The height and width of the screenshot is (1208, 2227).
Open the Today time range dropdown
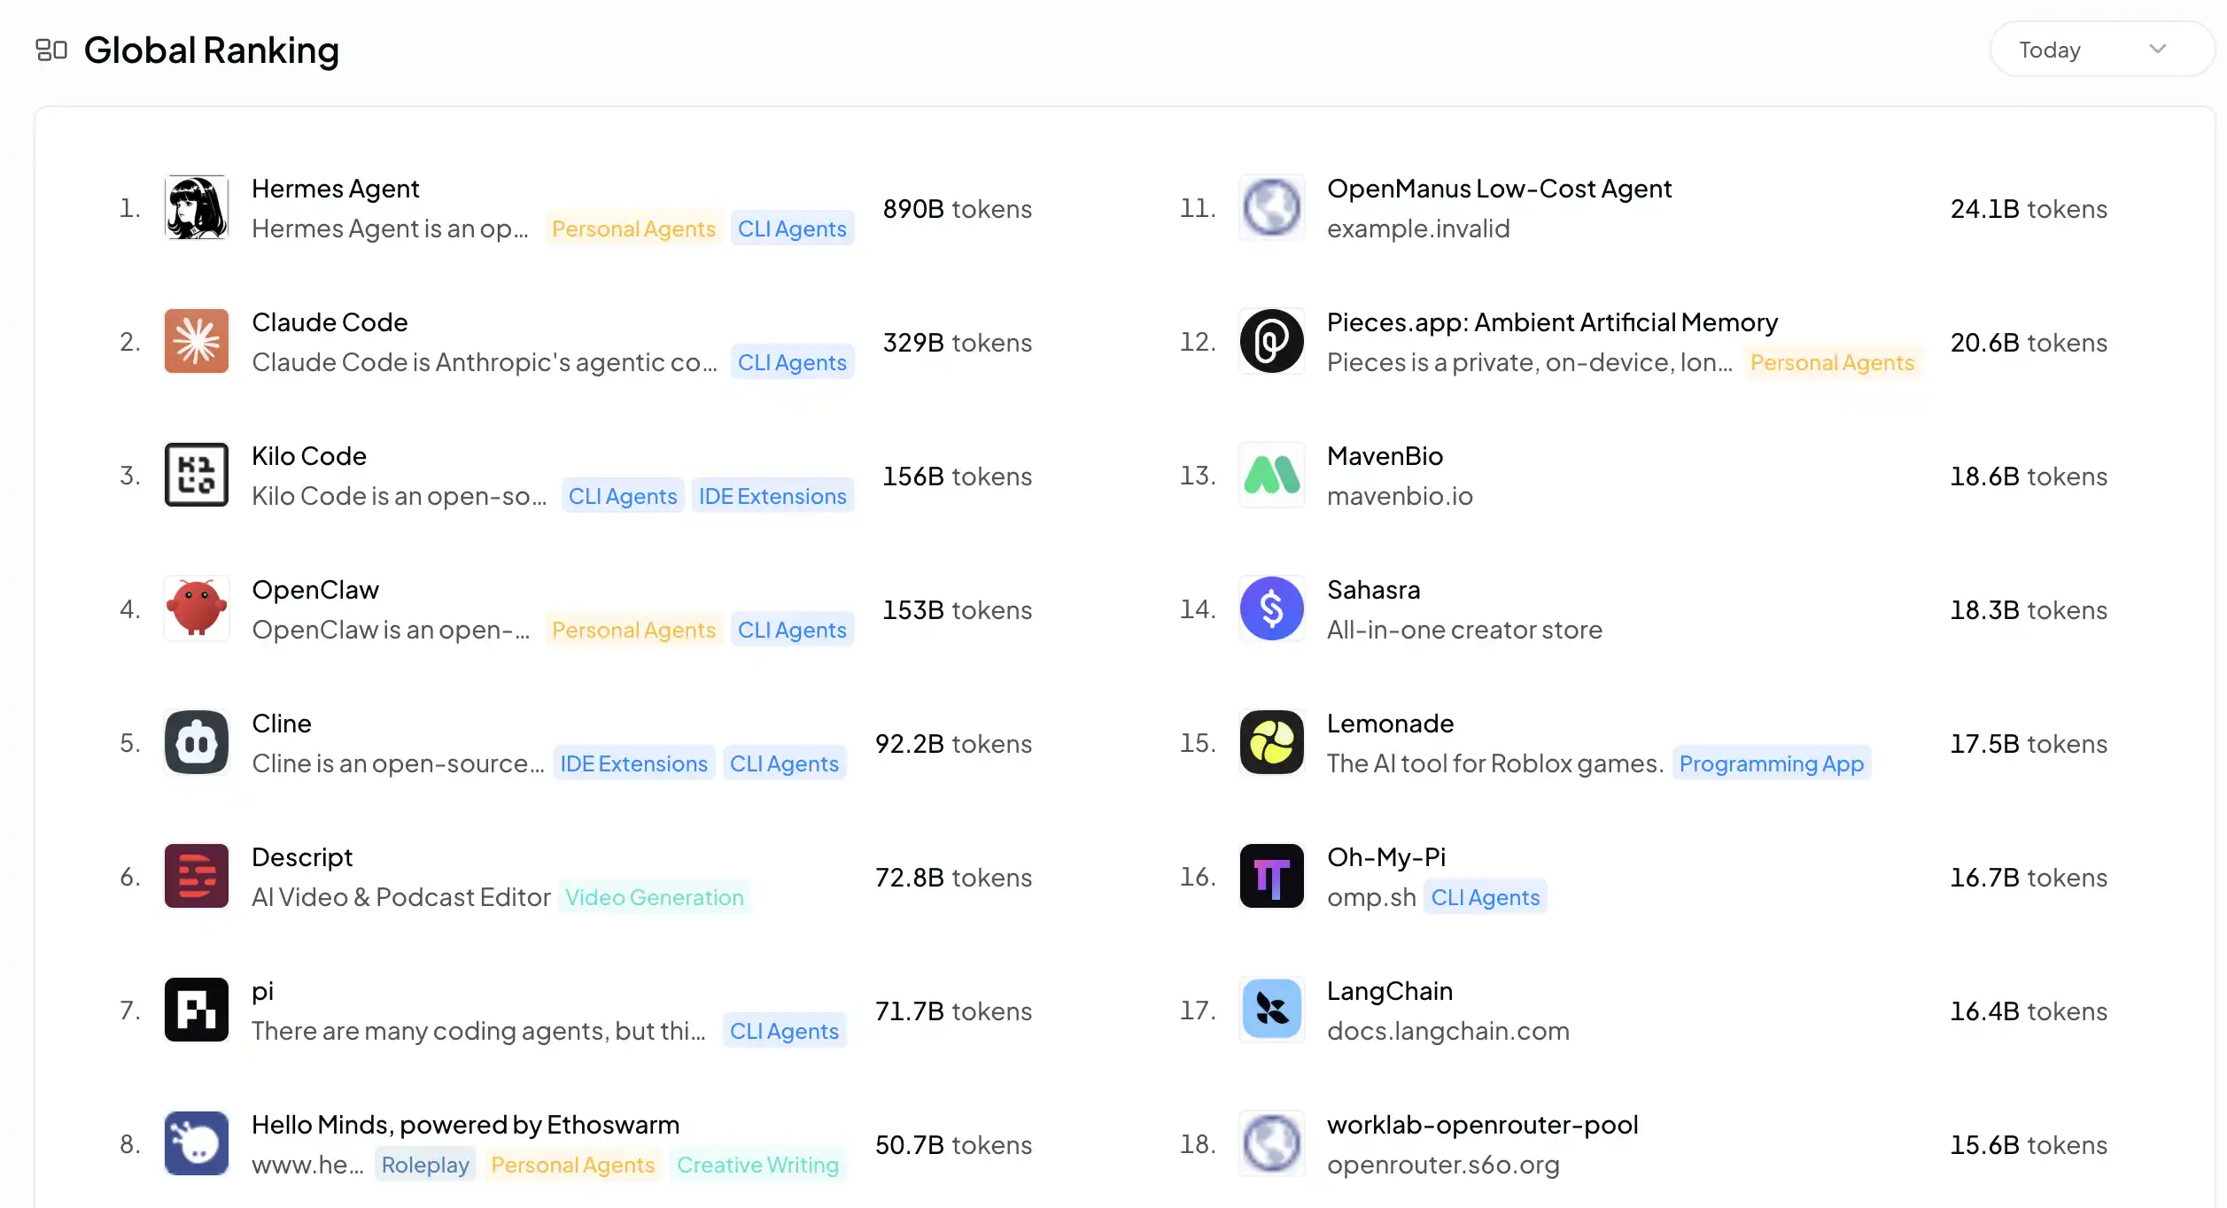pos(2101,50)
